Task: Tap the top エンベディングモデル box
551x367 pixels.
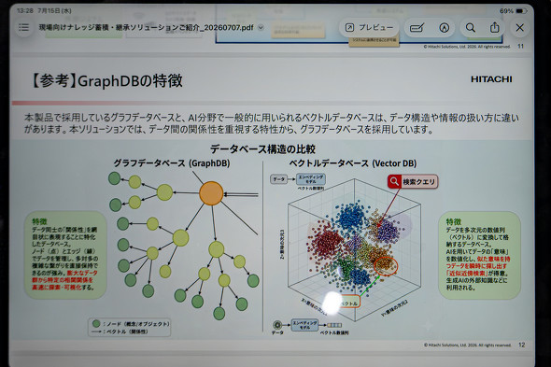Action: [x=311, y=179]
